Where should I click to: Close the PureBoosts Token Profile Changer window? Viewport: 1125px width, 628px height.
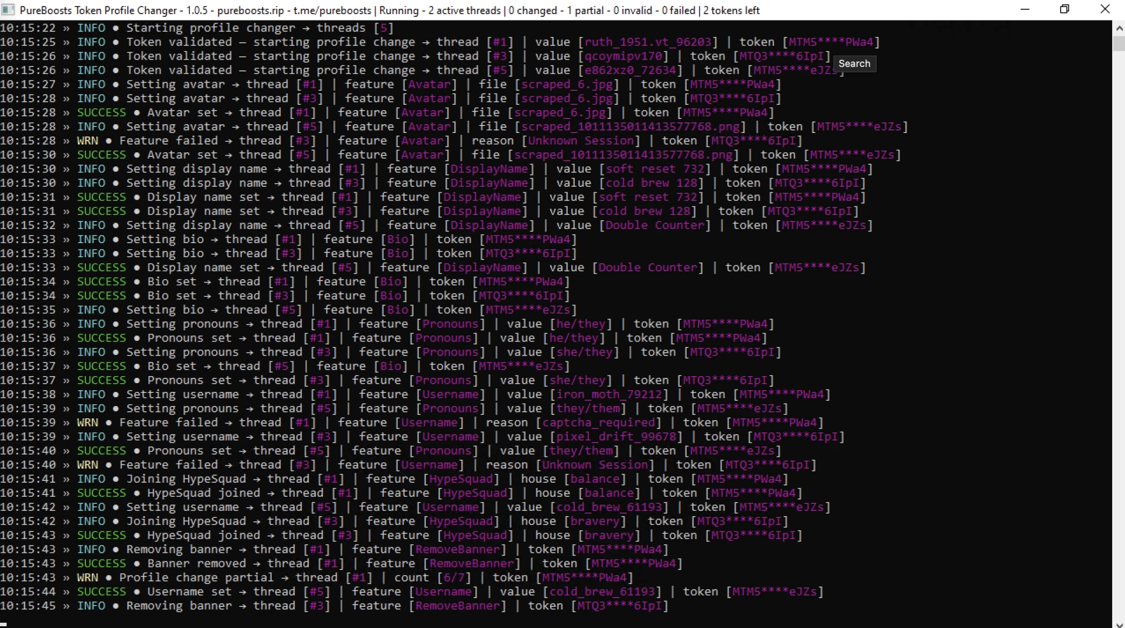(1105, 9)
